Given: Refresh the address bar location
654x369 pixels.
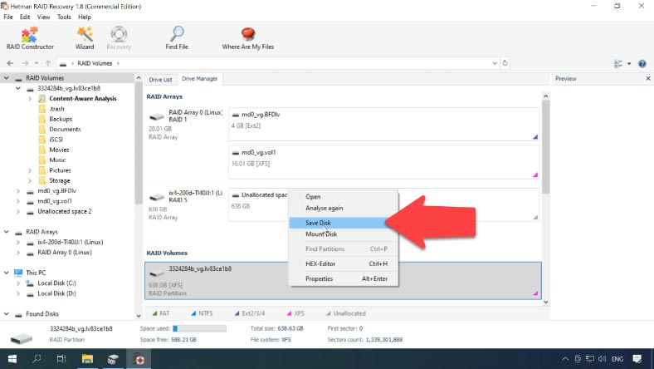Looking at the screenshot, I should pyautogui.click(x=505, y=63).
